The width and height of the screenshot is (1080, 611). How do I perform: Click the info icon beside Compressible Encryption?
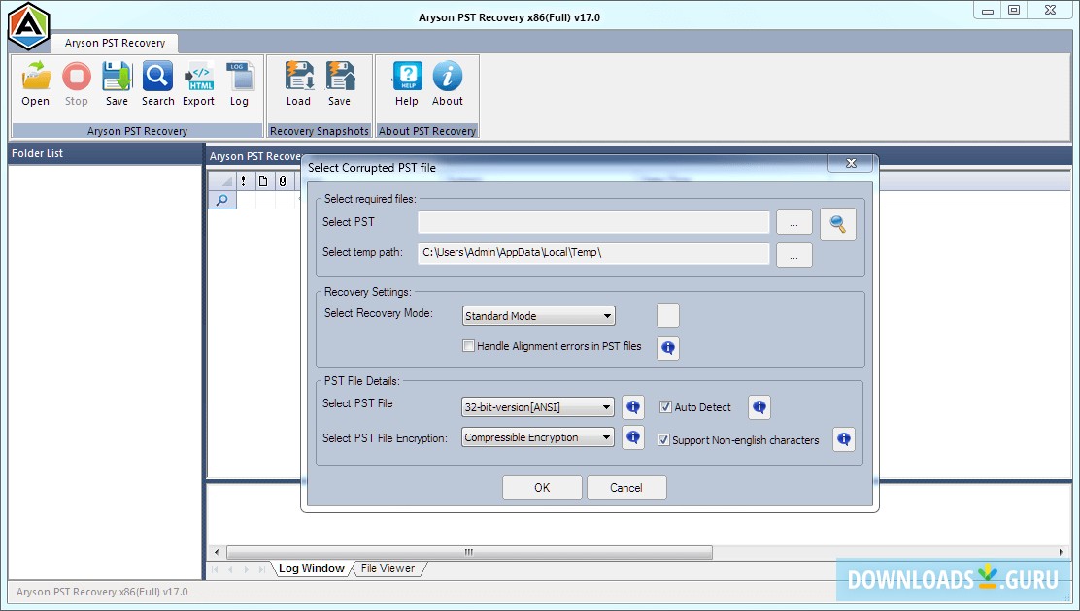633,437
